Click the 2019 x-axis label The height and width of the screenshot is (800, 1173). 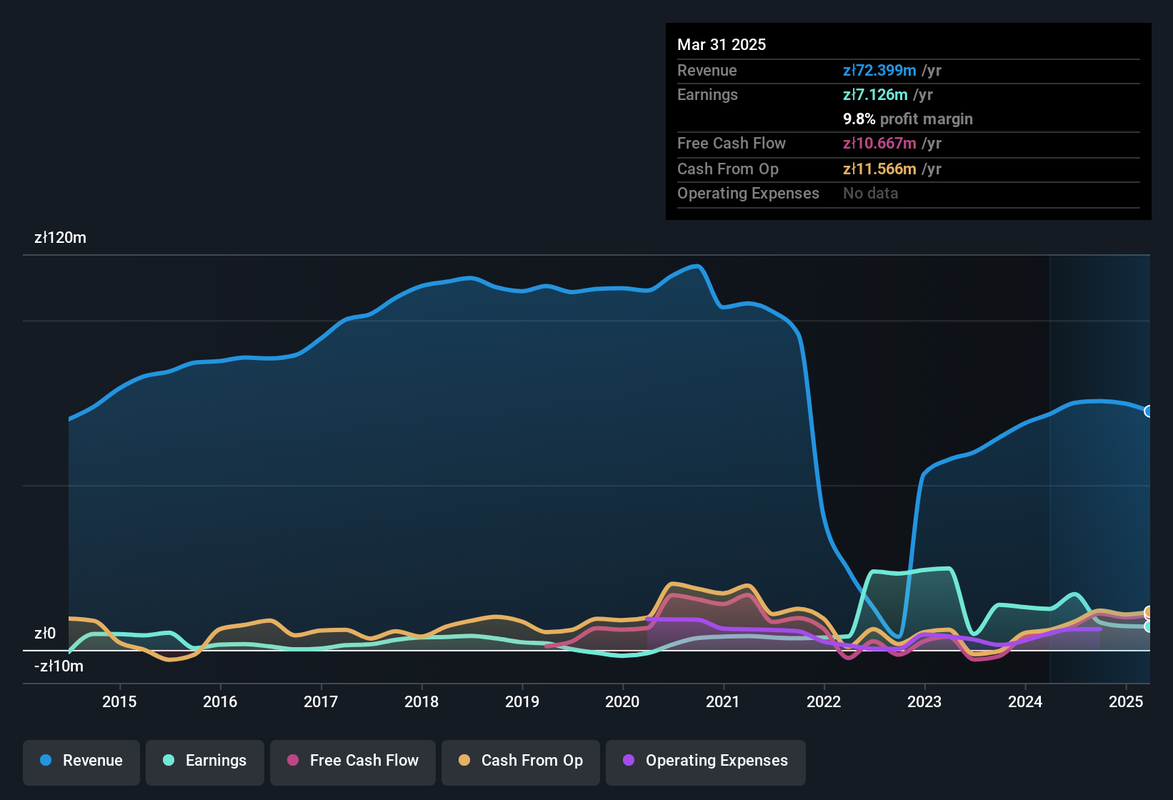tap(522, 701)
